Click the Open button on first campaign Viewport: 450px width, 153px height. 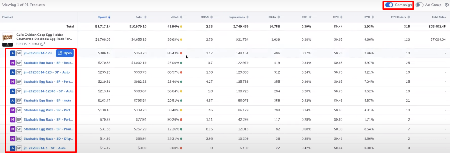click(x=65, y=53)
